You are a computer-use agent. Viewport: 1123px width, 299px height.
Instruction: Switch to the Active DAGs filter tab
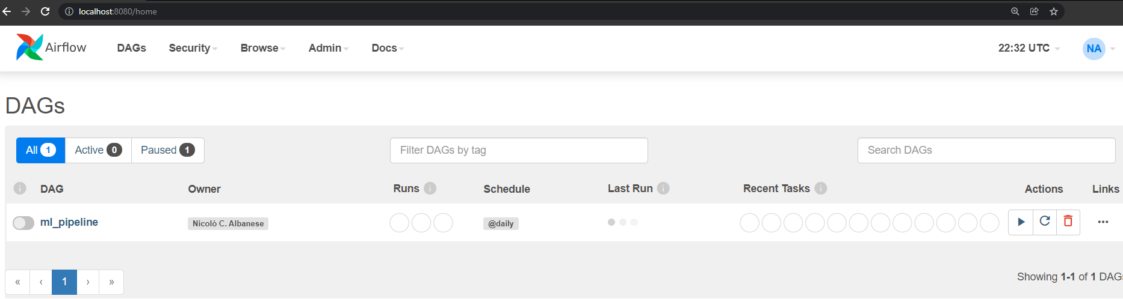[x=98, y=150]
